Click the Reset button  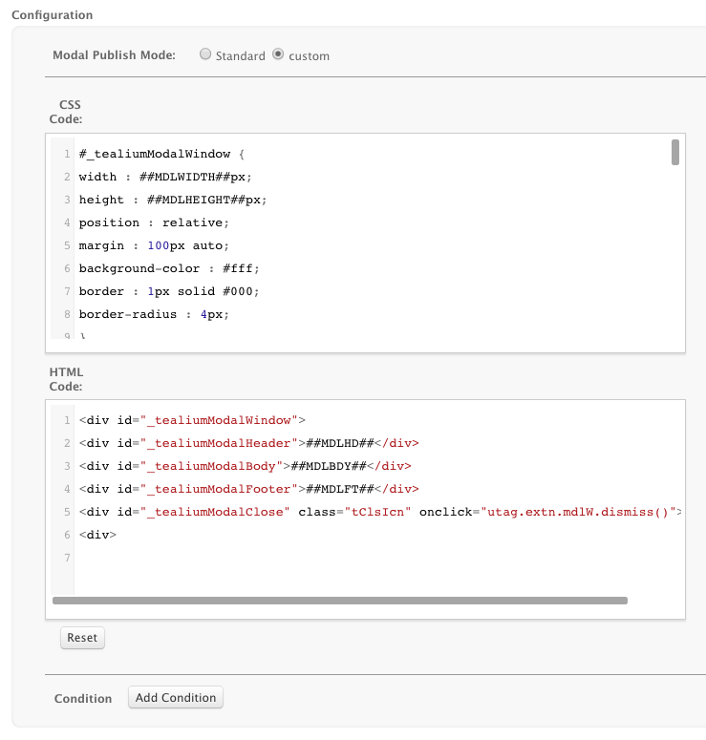(82, 638)
